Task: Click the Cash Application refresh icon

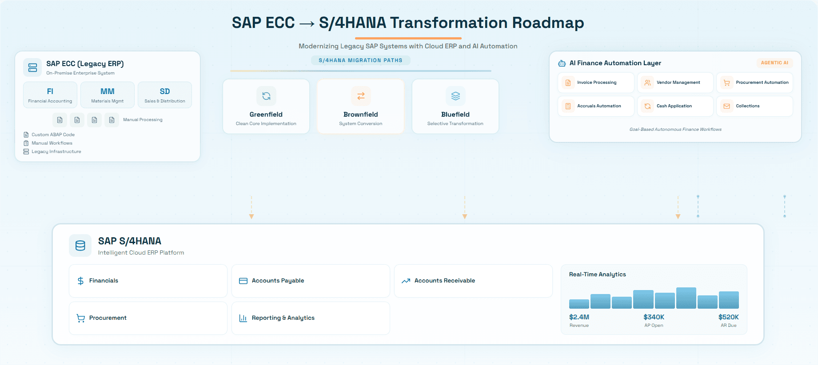Action: [647, 106]
